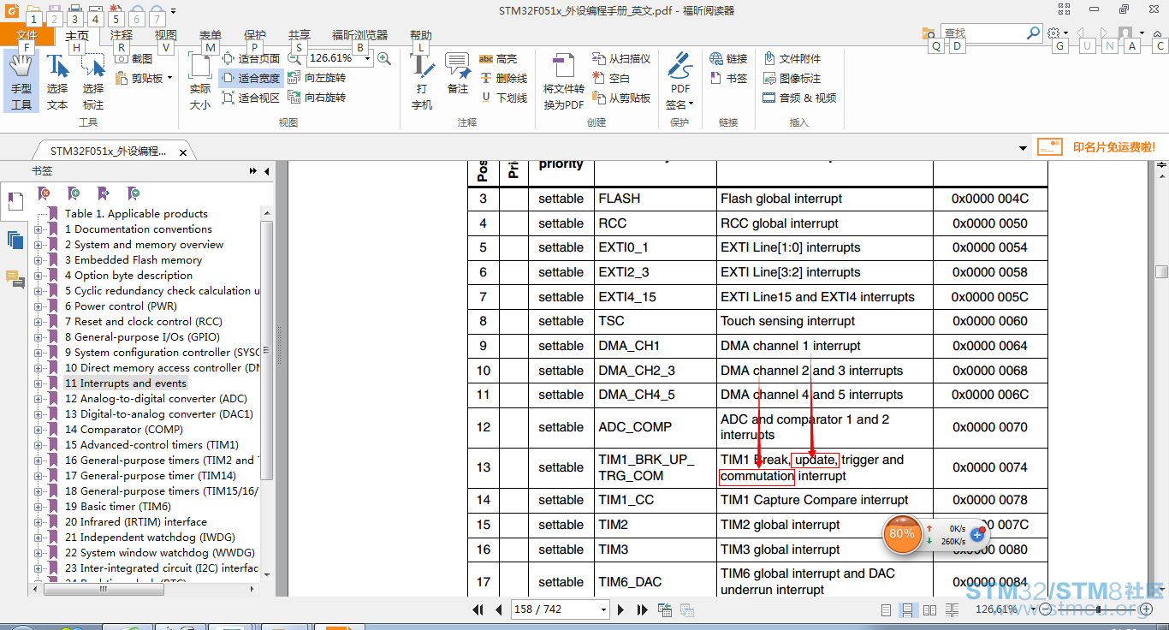The height and width of the screenshot is (630, 1169).
Task: Go to the first page
Action: (478, 609)
